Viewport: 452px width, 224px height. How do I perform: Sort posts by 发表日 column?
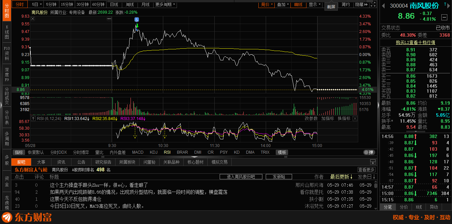(367, 177)
